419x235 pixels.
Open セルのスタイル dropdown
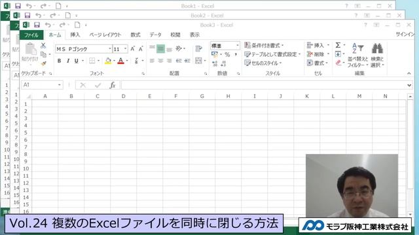(263, 63)
